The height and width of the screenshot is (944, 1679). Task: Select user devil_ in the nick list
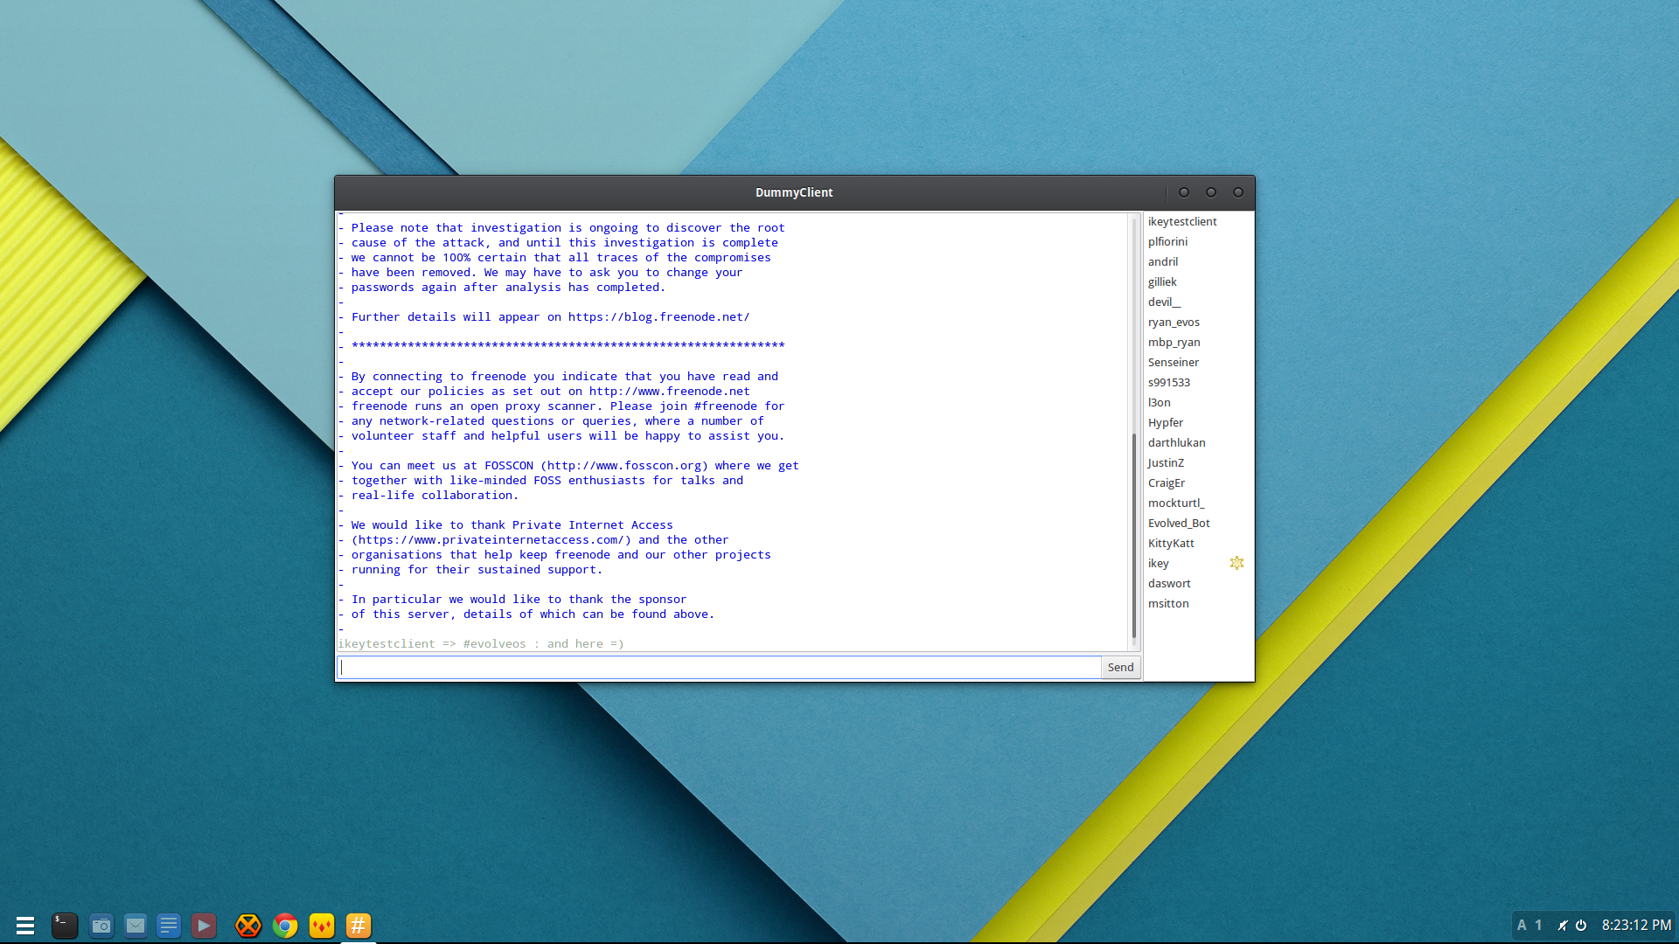tap(1164, 302)
